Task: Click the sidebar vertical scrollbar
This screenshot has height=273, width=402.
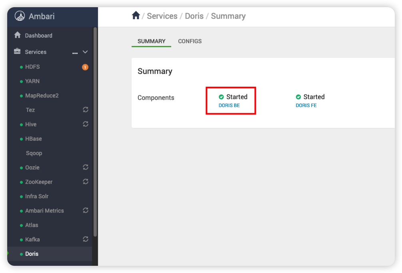Action: pyautogui.click(x=95, y=132)
